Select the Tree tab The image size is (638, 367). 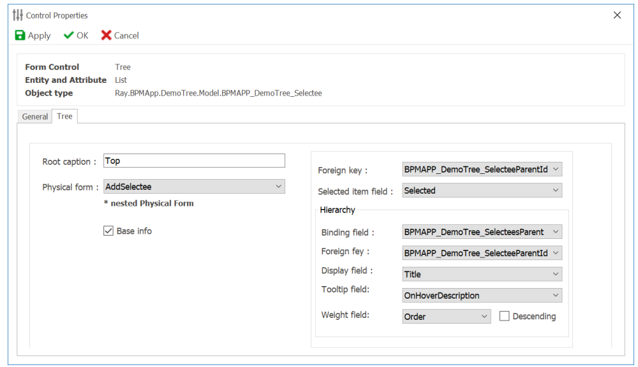pyautogui.click(x=64, y=116)
